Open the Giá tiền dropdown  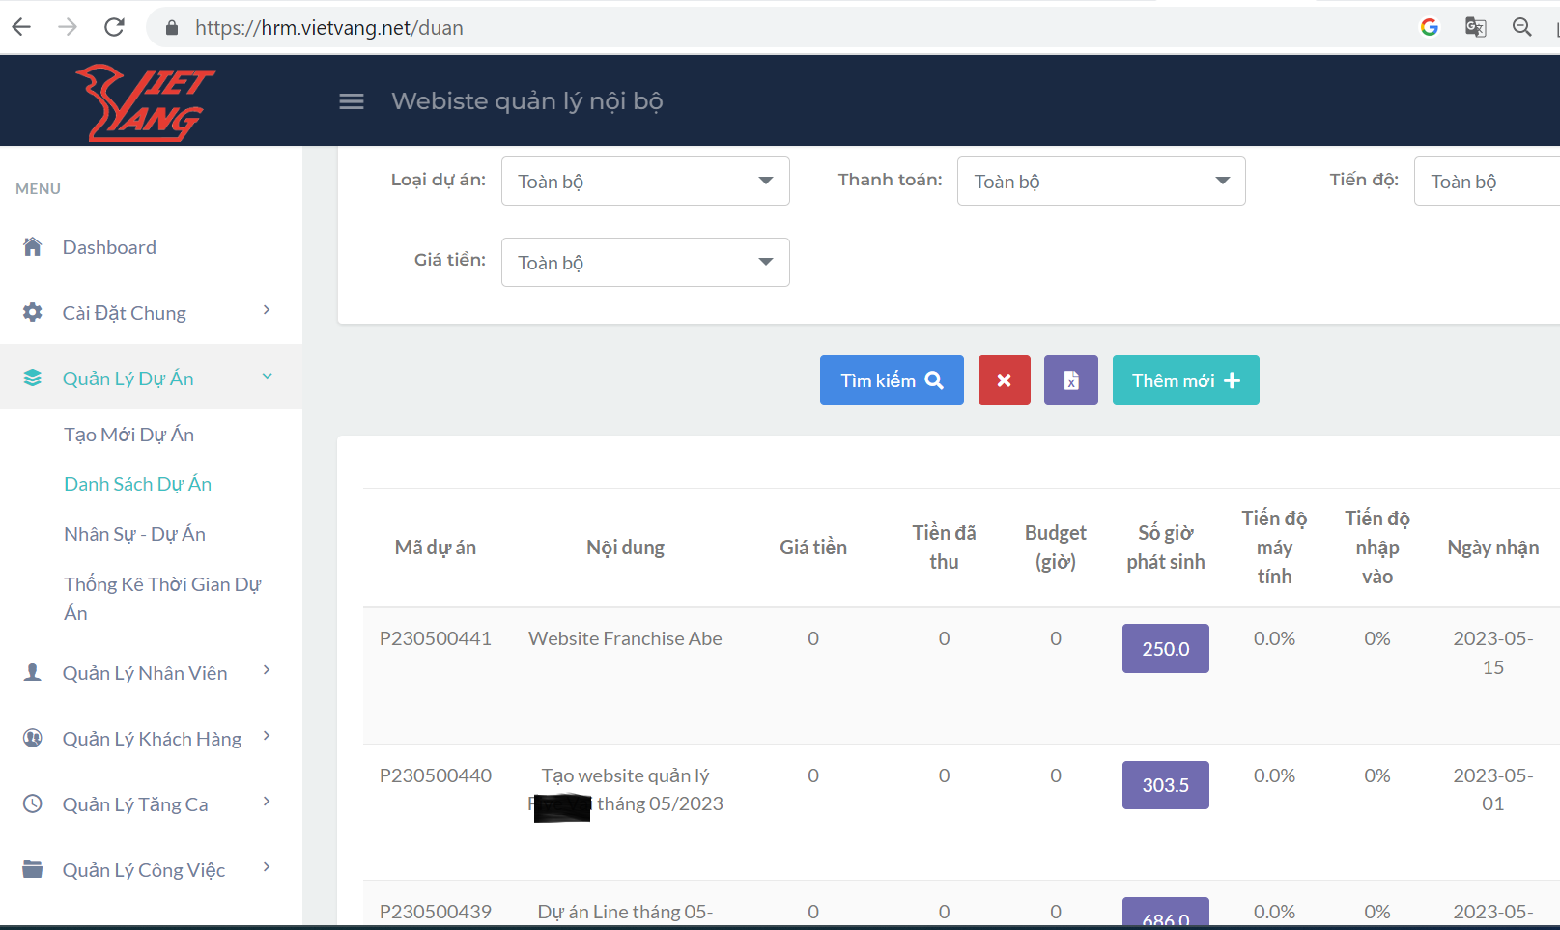645,263
